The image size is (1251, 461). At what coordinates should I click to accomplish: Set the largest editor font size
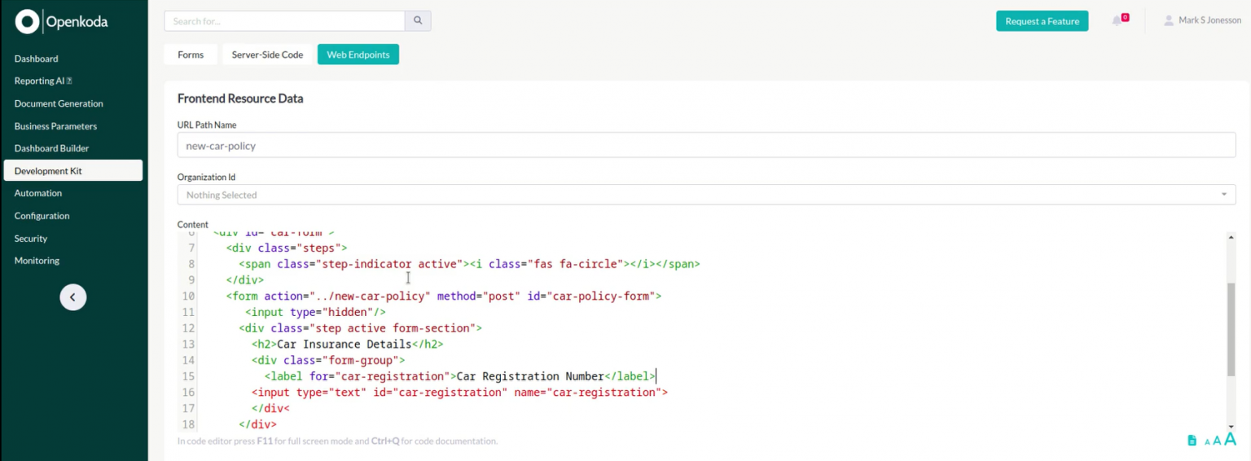pyautogui.click(x=1230, y=440)
